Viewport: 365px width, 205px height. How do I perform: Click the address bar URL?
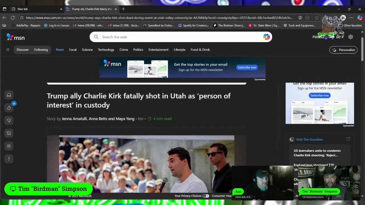tap(159, 18)
